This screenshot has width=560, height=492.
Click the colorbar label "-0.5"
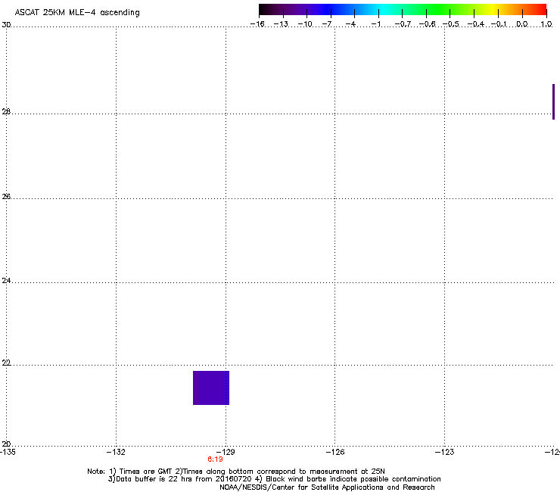coord(451,24)
